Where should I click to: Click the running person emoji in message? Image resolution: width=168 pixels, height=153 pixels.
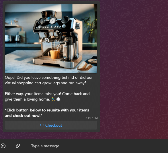[53, 99]
